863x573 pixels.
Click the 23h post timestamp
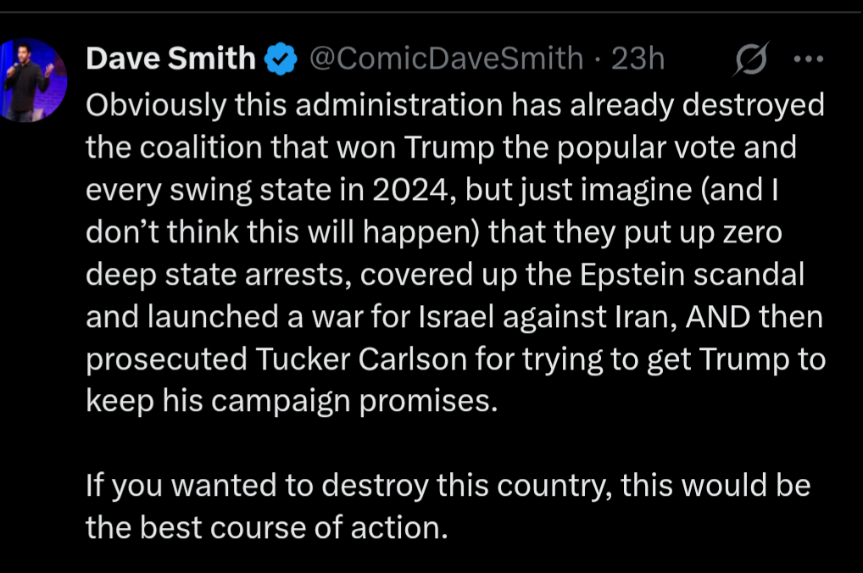point(638,58)
